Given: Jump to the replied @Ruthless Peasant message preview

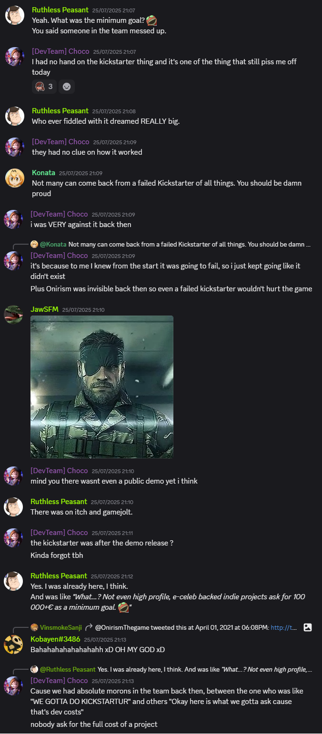Looking at the screenshot, I should [x=171, y=669].
